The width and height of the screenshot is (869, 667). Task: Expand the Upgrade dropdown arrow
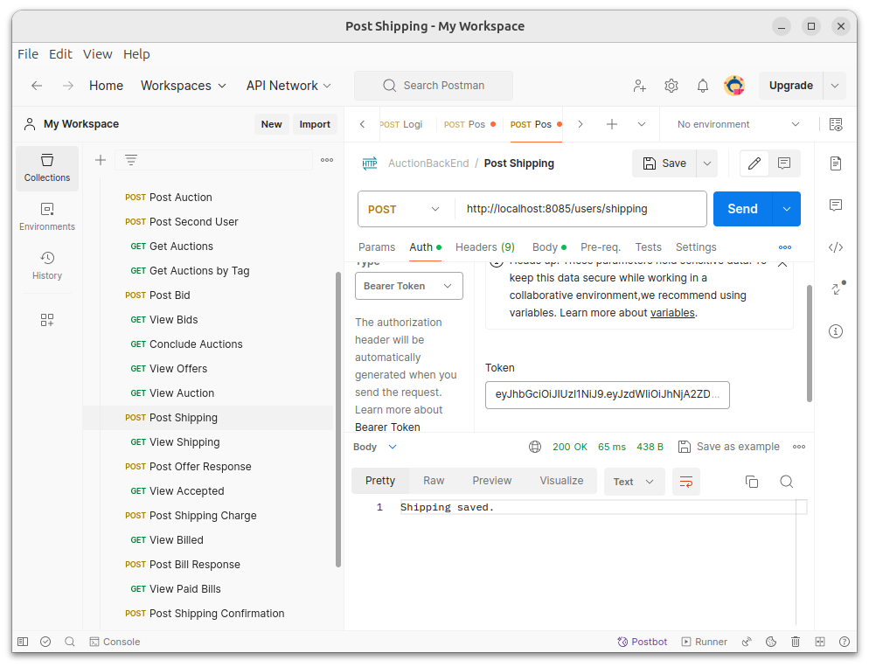tap(835, 86)
